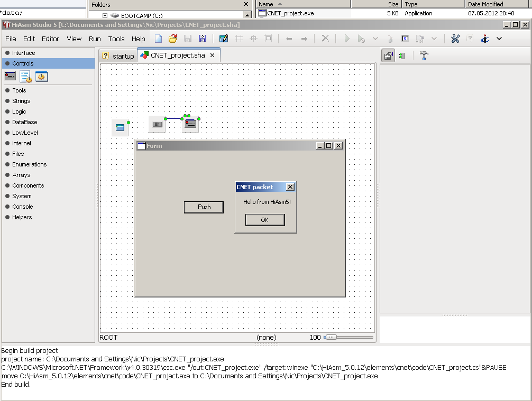Select the hammer icon in right panel
Screen dimensions: 532x401
(424, 55)
